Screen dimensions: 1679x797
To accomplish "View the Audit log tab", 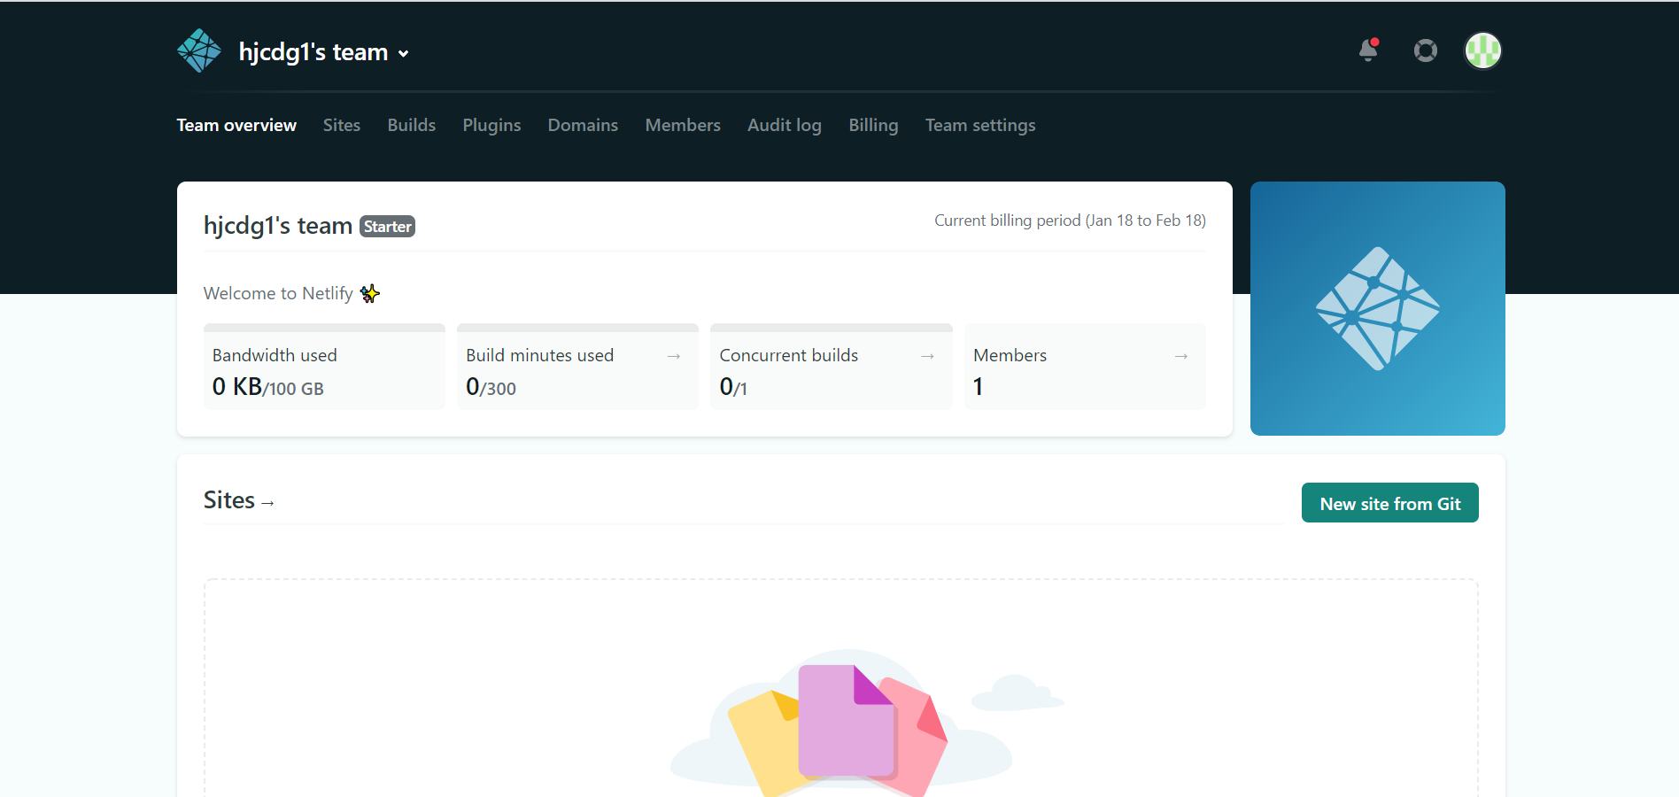I will [785, 125].
